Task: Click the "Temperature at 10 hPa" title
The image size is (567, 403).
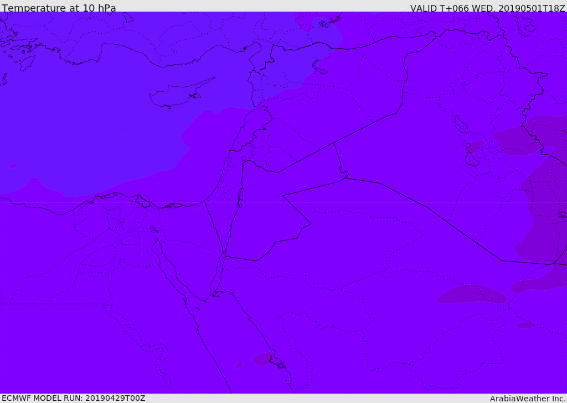Action: point(59,8)
